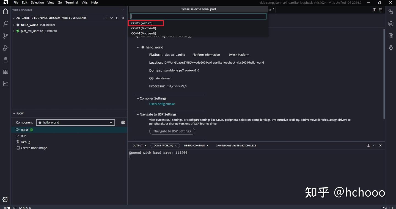Open the Edit menu
The image size is (396, 209).
pyautogui.click(x=25, y=2)
